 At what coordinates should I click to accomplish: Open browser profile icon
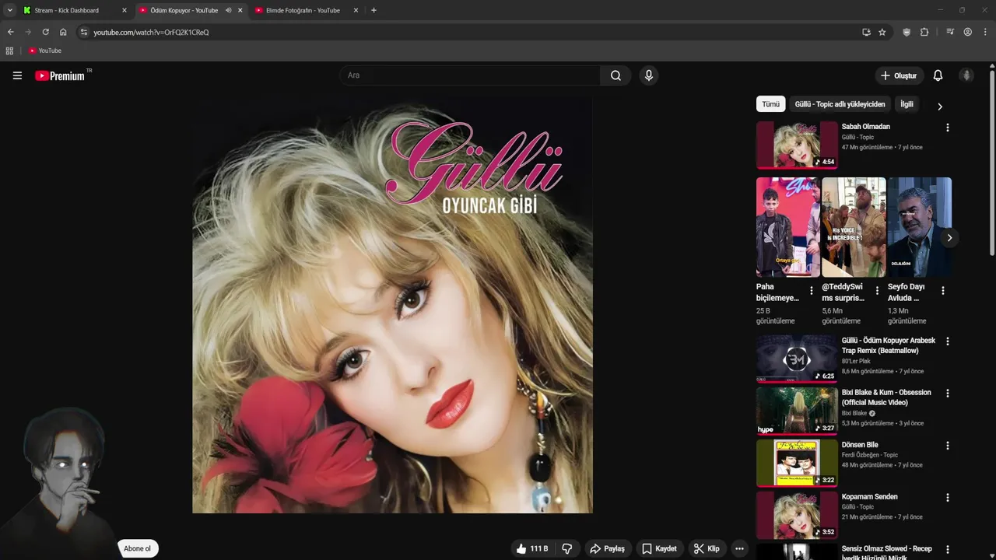point(968,32)
